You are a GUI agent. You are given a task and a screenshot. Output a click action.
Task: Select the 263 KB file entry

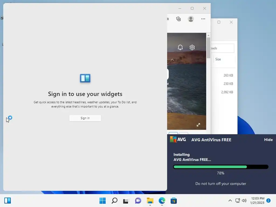pos(228,75)
